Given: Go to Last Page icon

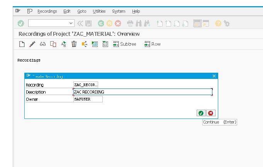Looking at the screenshot, I should coord(185,23).
